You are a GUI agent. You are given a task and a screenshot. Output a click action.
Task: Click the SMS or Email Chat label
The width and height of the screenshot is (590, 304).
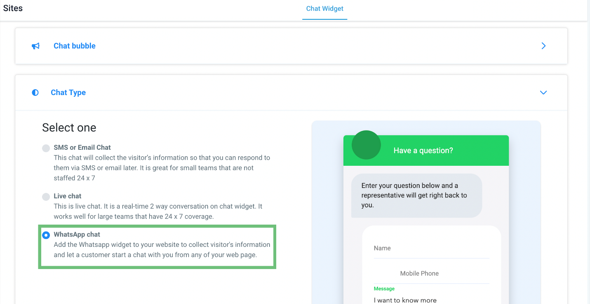(82, 147)
